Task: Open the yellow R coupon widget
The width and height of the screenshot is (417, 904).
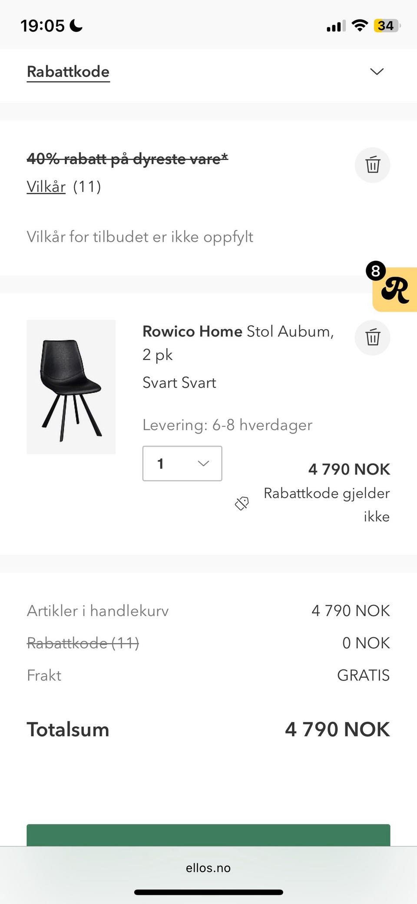Action: pos(395,290)
